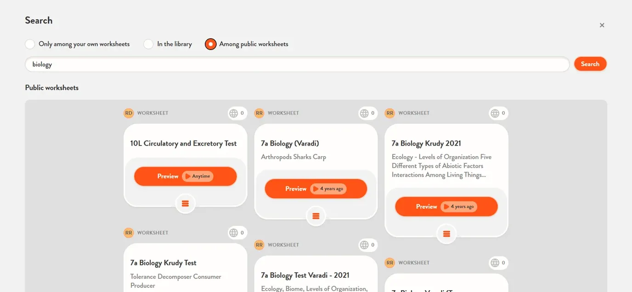Click the WORKSHEET label above 7a Biology Krudy 2021
This screenshot has width=632, height=292.
point(414,113)
